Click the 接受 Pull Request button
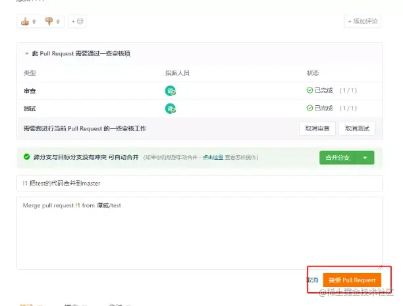The height and width of the screenshot is (306, 403). [x=352, y=280]
